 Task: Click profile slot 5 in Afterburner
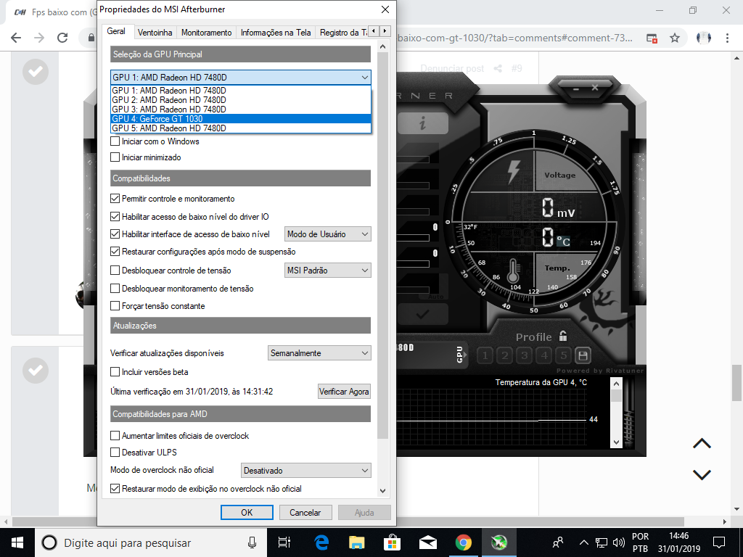pyautogui.click(x=563, y=355)
